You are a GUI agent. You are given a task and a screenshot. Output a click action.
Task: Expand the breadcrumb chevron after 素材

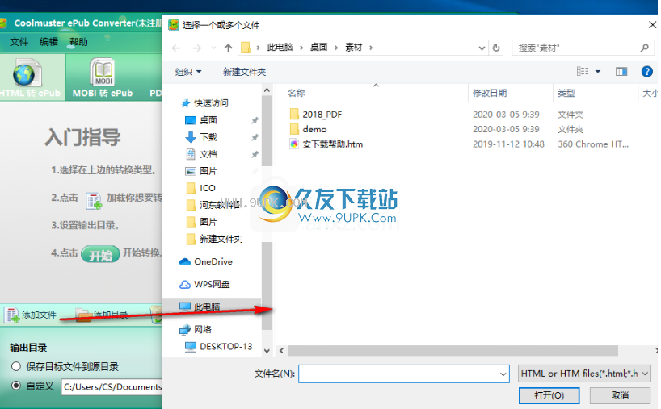[x=371, y=48]
